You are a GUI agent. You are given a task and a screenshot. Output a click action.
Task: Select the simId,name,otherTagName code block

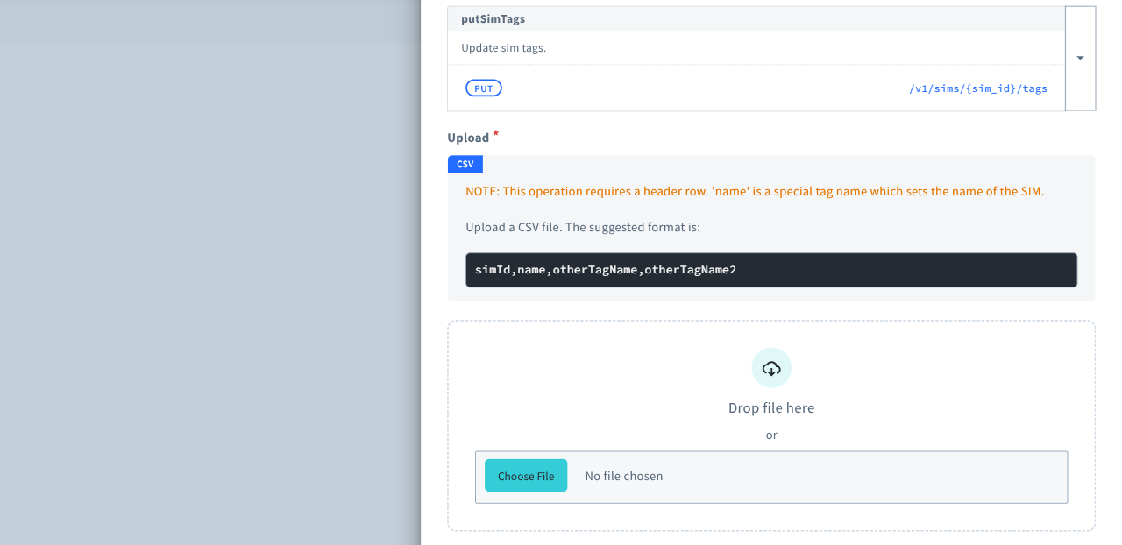tap(770, 270)
